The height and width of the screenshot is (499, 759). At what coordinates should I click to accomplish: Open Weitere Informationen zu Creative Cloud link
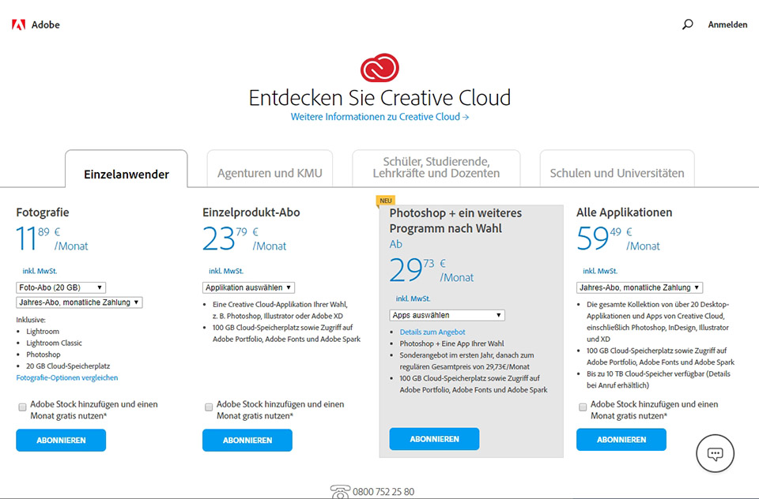point(379,117)
